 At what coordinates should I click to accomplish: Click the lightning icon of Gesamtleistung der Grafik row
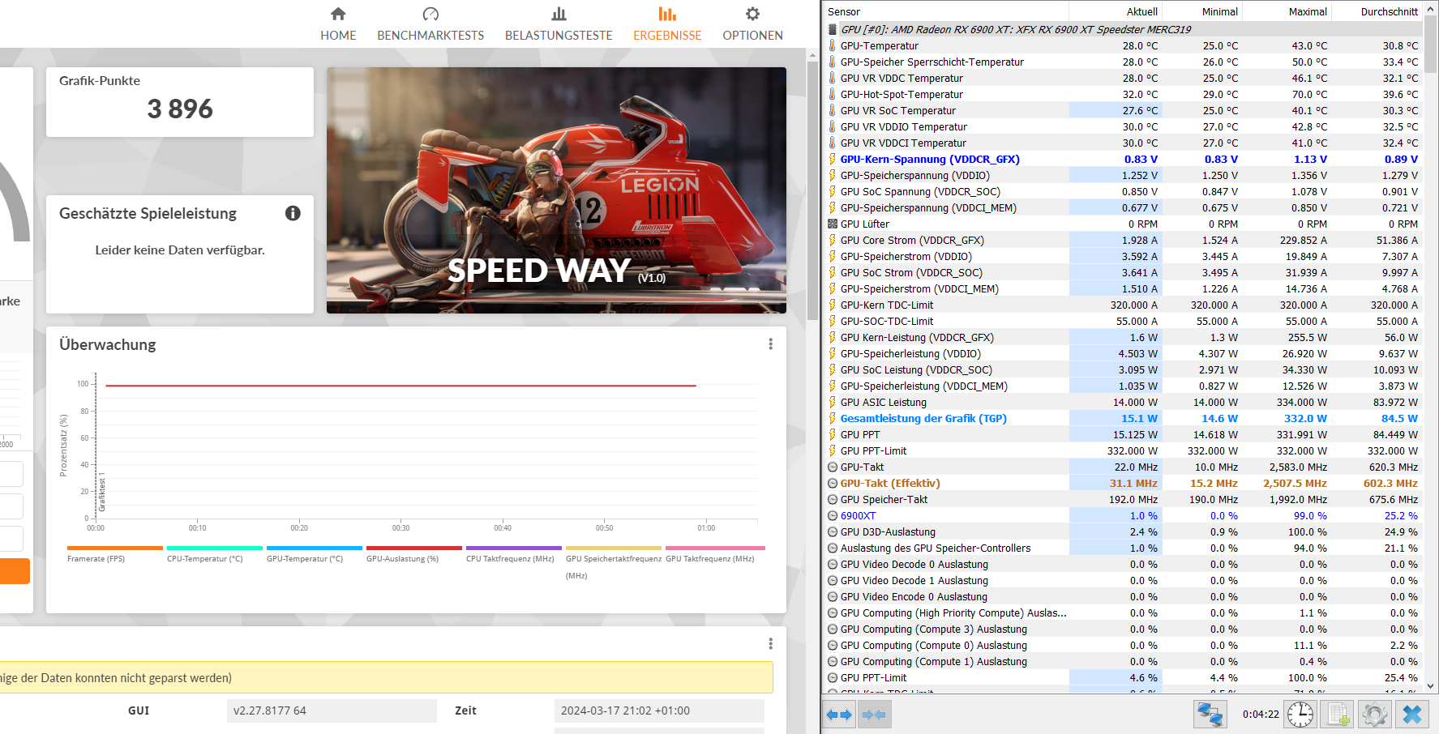(833, 418)
